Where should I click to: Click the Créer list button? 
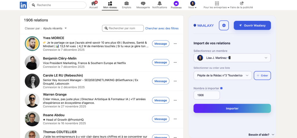pyautogui.click(x=262, y=75)
